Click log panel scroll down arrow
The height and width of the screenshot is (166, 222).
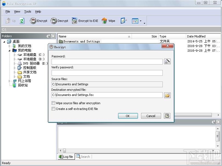tap(218, 146)
